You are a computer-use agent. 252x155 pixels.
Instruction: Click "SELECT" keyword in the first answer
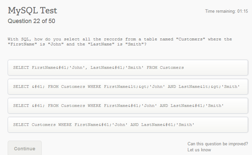point(21,67)
